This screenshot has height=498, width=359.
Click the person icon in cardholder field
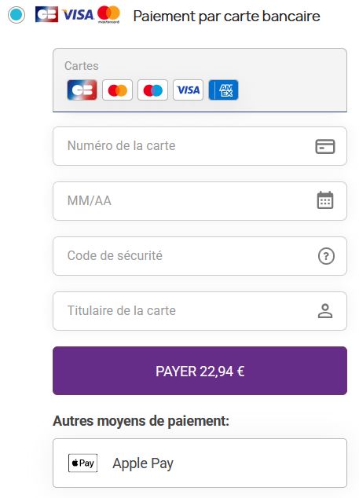pos(325,311)
